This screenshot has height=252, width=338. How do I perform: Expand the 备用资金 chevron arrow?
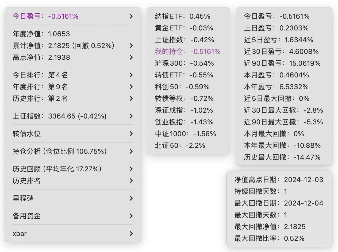coord(131,216)
